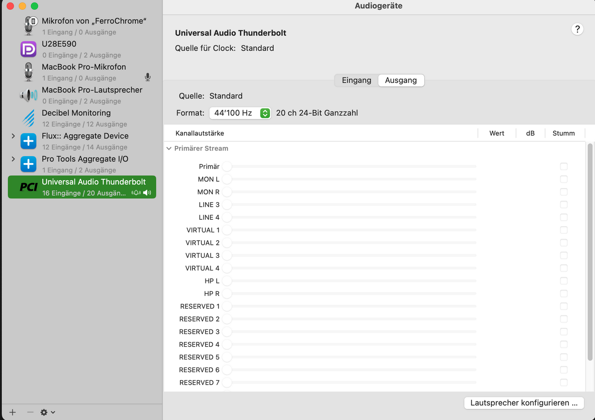Mute the MON R channel
This screenshot has height=420, width=595.
564,192
